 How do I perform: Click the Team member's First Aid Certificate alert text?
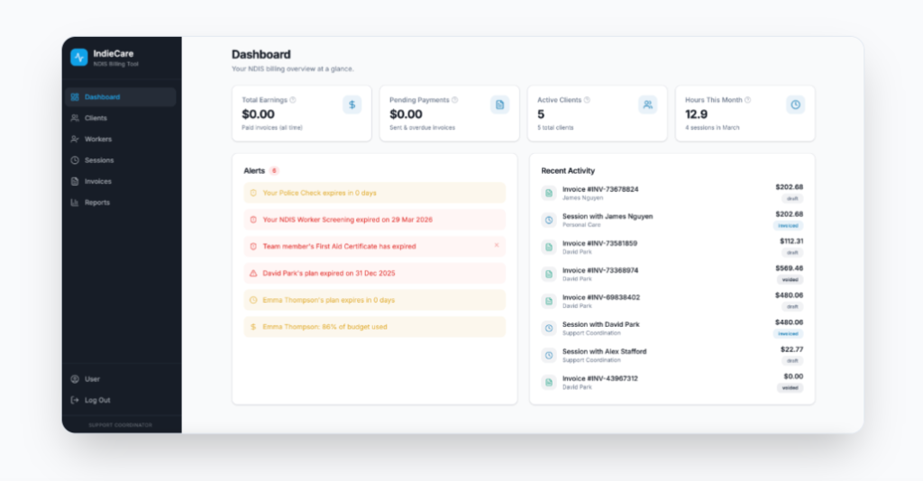[339, 247]
